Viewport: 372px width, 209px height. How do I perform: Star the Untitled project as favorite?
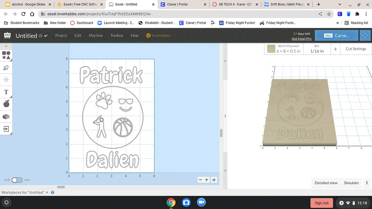point(41,36)
